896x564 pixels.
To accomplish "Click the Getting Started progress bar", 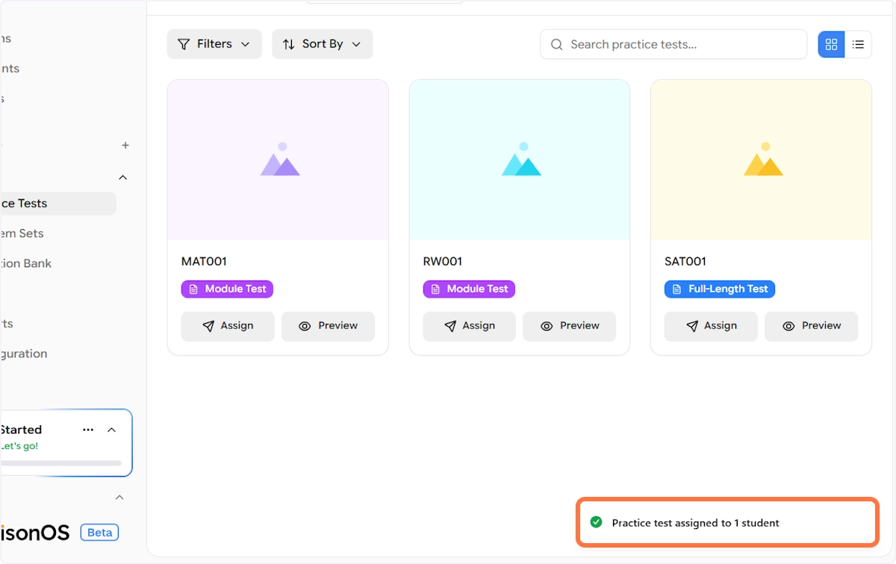I will coord(61,463).
